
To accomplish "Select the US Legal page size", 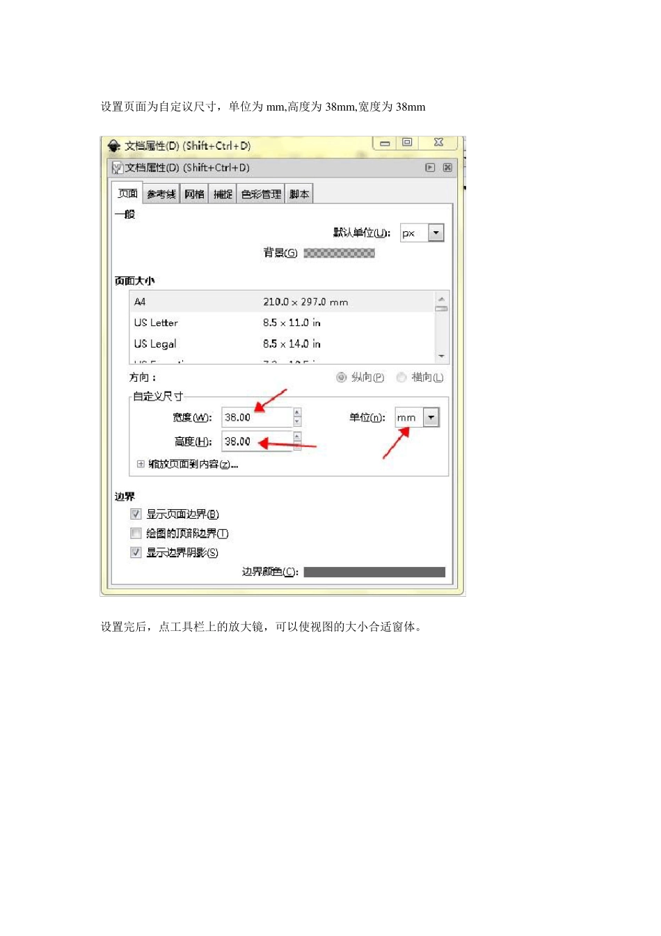I will point(282,343).
